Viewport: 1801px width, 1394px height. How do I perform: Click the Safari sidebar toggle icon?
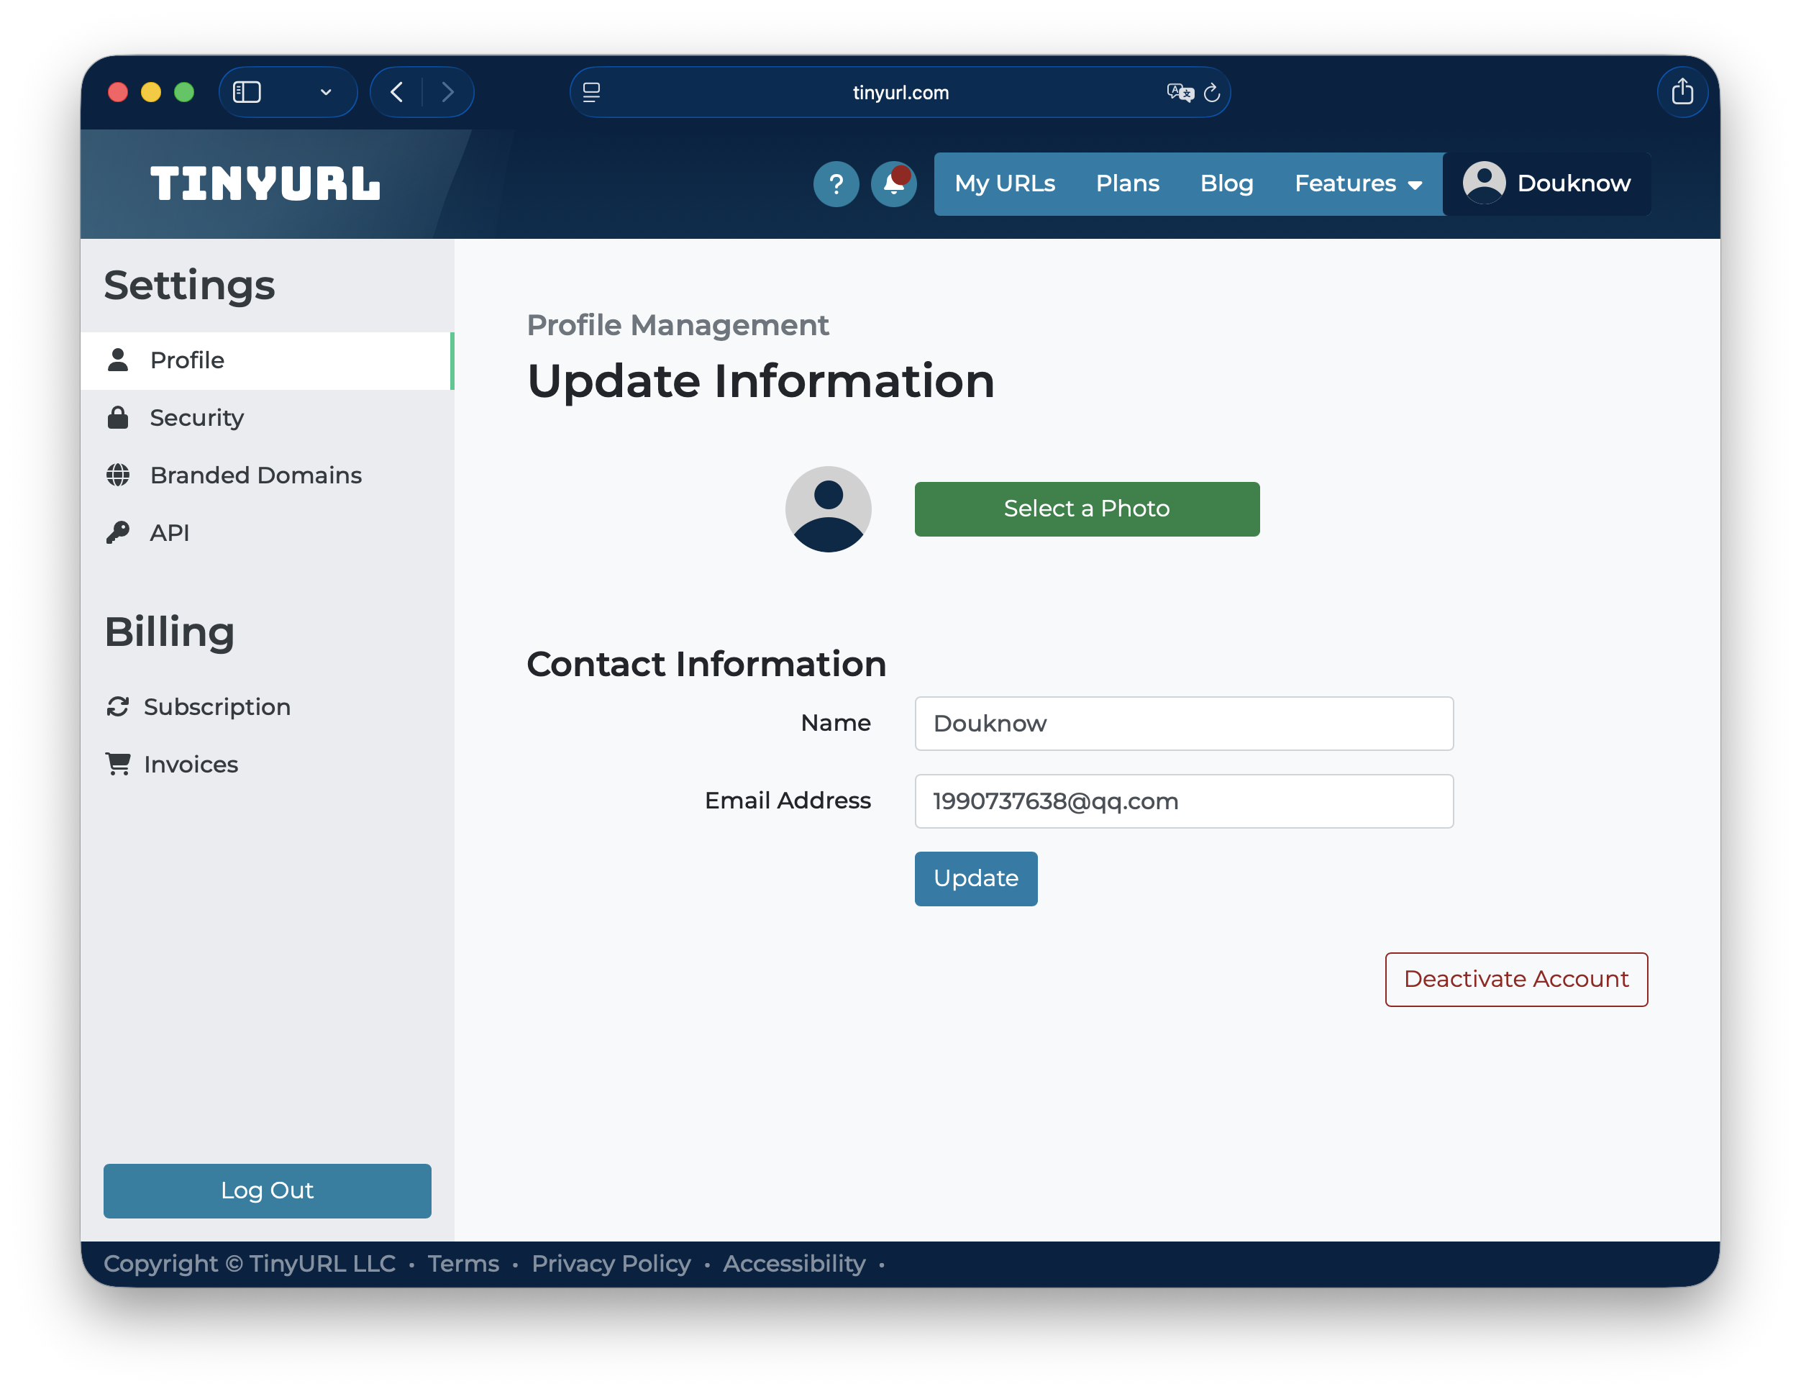[x=247, y=92]
